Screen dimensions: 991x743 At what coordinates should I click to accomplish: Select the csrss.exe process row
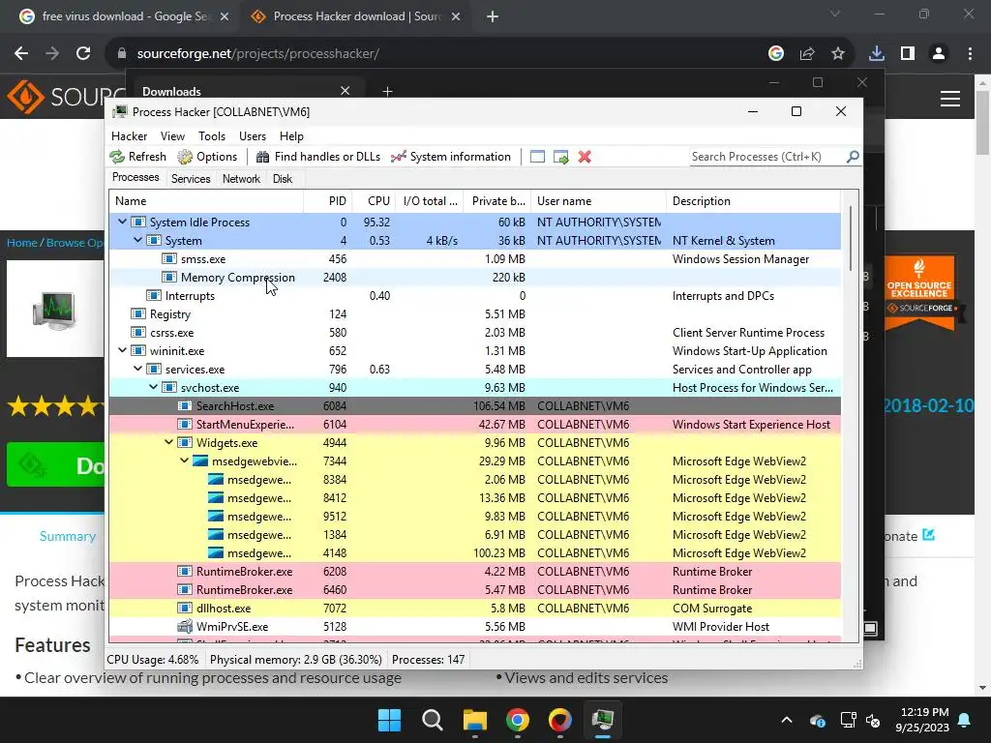click(x=475, y=333)
